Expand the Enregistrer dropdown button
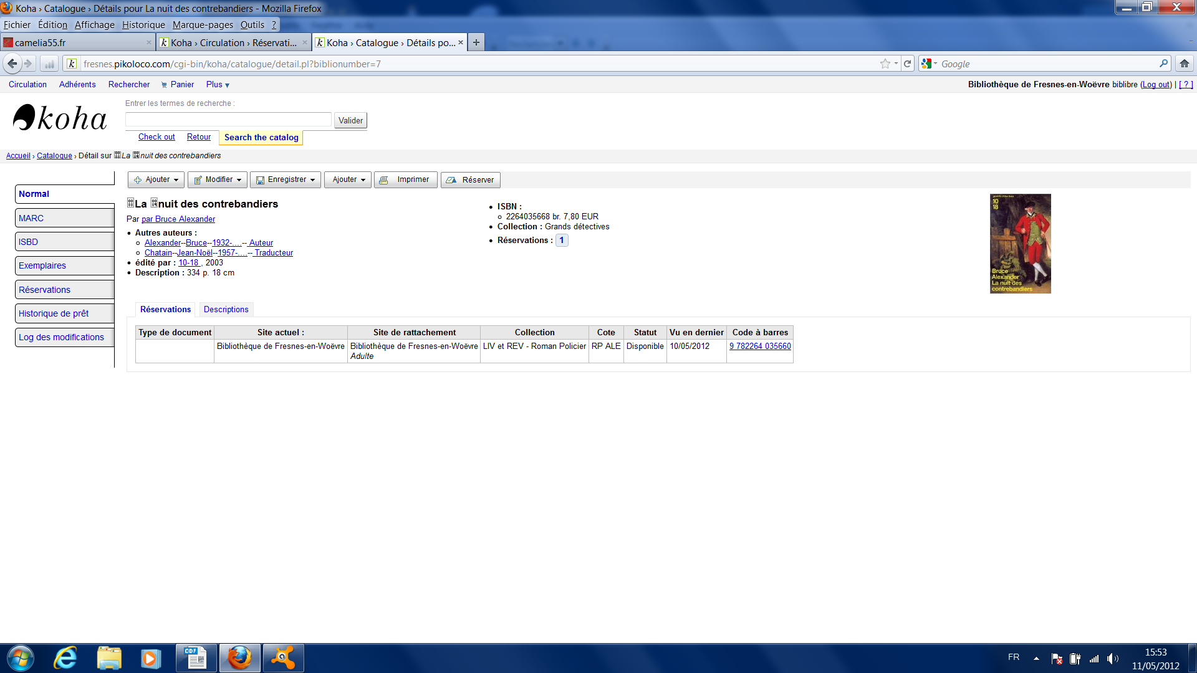Viewport: 1197px width, 673px height. [x=286, y=180]
